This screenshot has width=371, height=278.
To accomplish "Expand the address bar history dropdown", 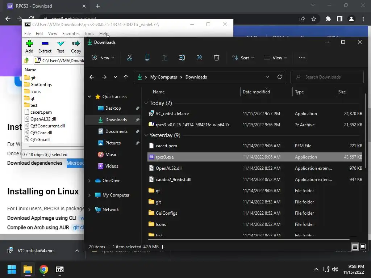I will coord(268,77).
